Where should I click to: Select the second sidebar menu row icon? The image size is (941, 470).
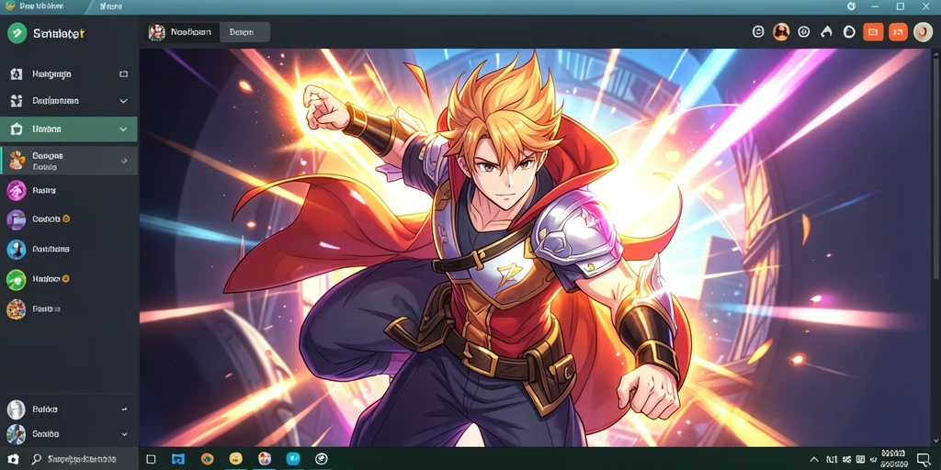pos(17,101)
